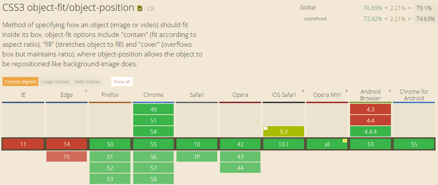Click the Opera 44 version cell

(240, 168)
